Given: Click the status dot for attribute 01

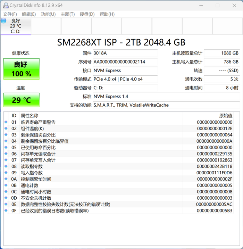Looking at the screenshot, I should 6,122.
